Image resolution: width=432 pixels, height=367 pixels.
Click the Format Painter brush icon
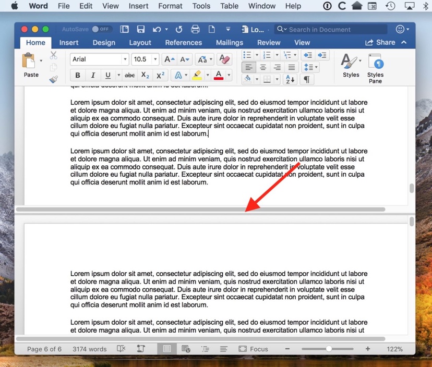pos(53,79)
